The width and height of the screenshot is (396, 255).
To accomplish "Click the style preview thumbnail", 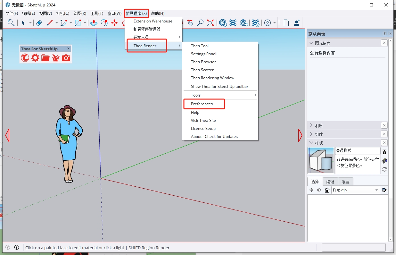I will pyautogui.click(x=321, y=160).
